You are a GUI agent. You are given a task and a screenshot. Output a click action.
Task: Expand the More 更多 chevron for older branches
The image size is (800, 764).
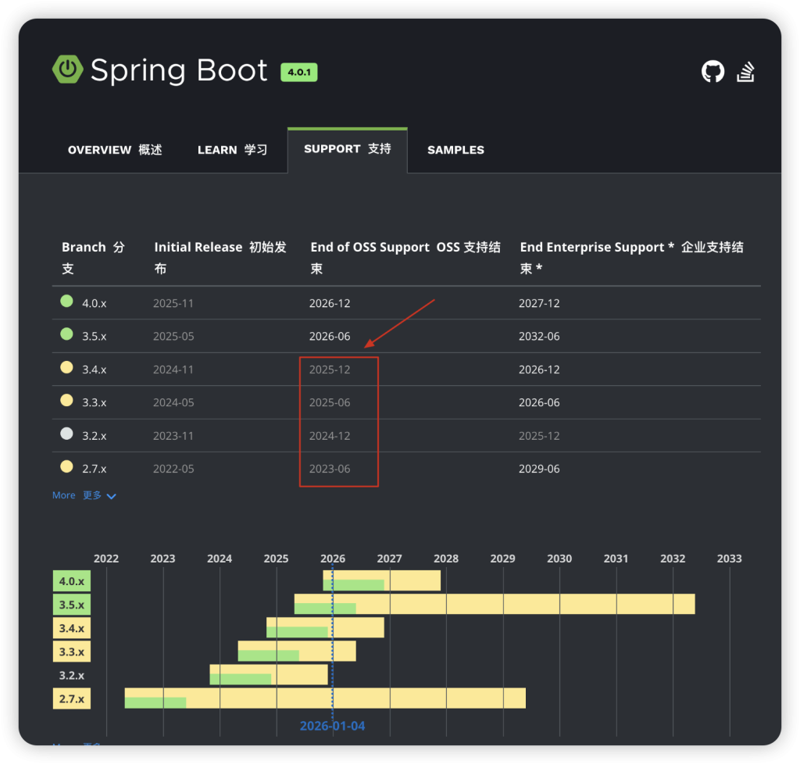(110, 495)
